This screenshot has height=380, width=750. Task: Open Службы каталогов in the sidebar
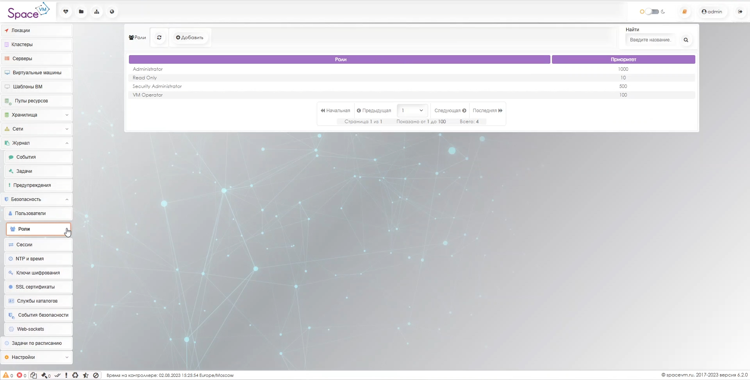tap(38, 301)
